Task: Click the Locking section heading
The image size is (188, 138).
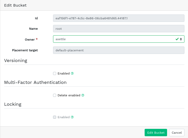Action: pos(13,104)
